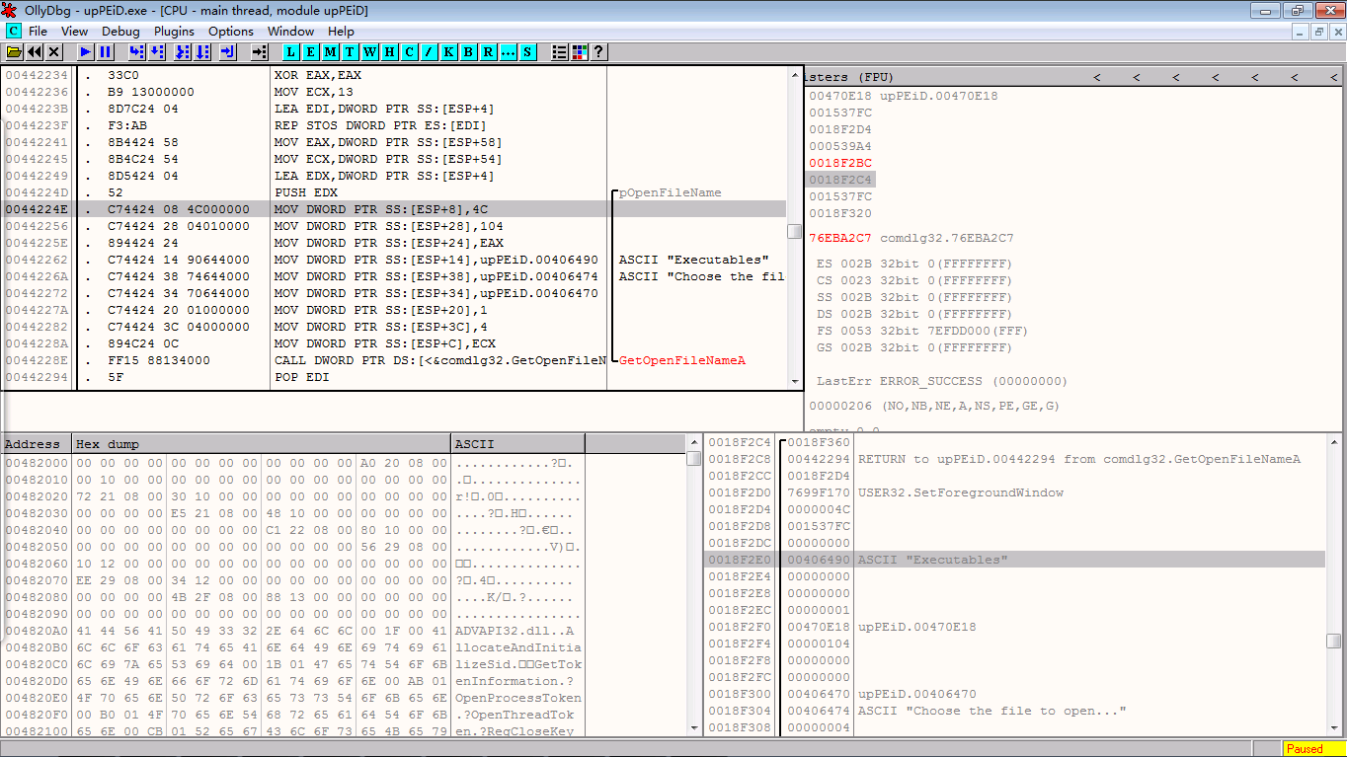This screenshot has height=757, width=1347.
Task: Click the disassembly scrollbar up arrow
Action: [794, 75]
